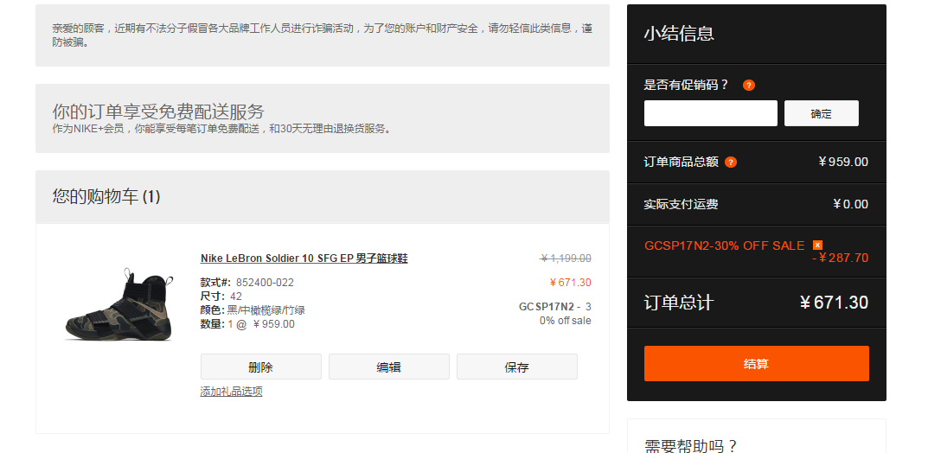The height and width of the screenshot is (453, 928).
Task: Open Nike LeBron Soldier 10 product link
Action: click(x=304, y=258)
